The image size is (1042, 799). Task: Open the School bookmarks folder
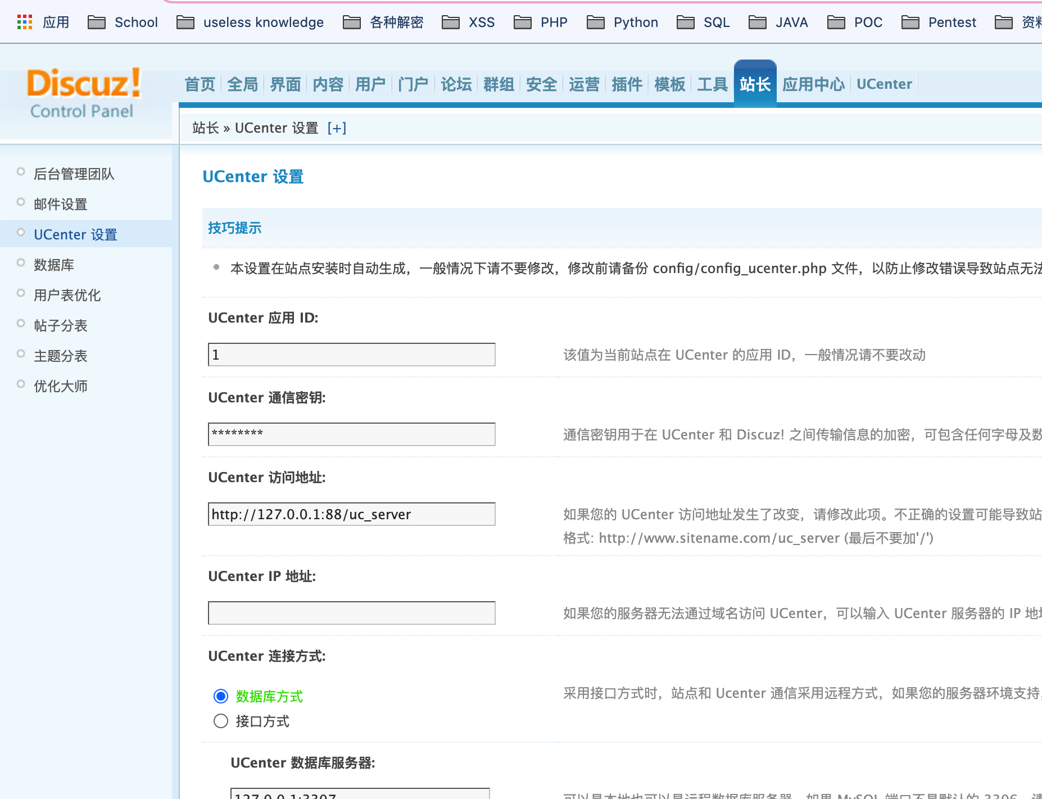click(x=123, y=22)
